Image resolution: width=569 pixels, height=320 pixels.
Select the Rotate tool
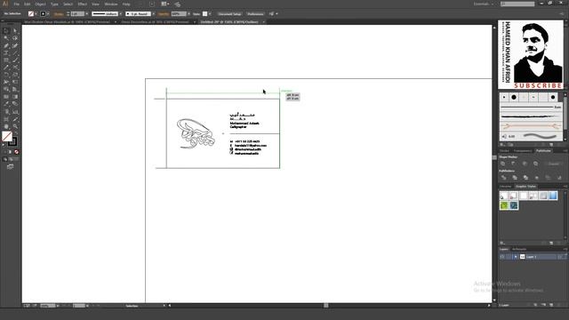click(x=6, y=75)
